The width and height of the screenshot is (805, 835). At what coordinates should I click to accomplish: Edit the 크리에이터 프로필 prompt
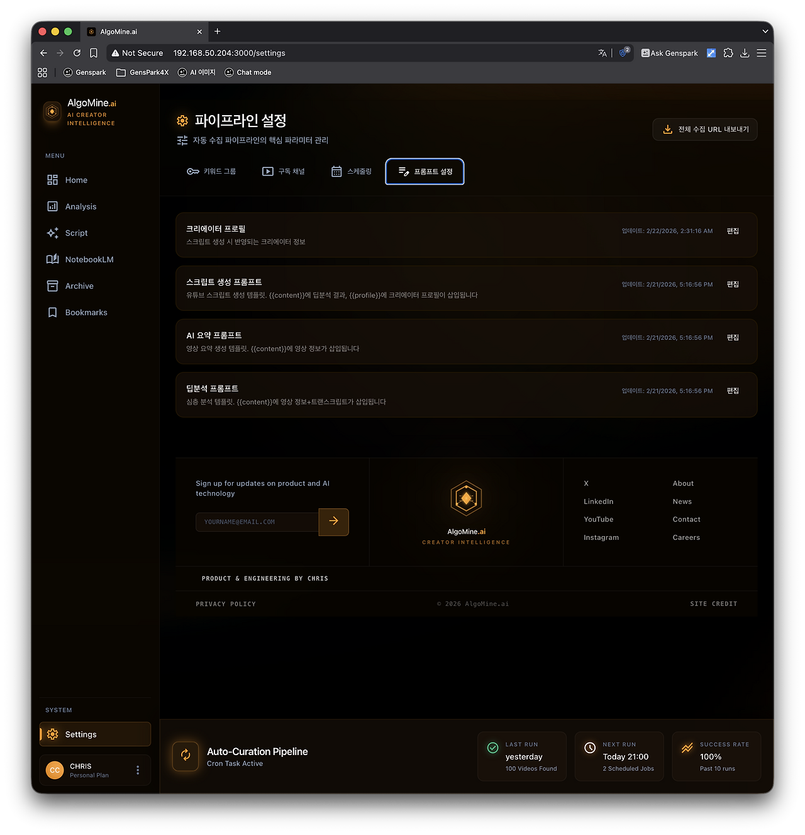point(732,231)
